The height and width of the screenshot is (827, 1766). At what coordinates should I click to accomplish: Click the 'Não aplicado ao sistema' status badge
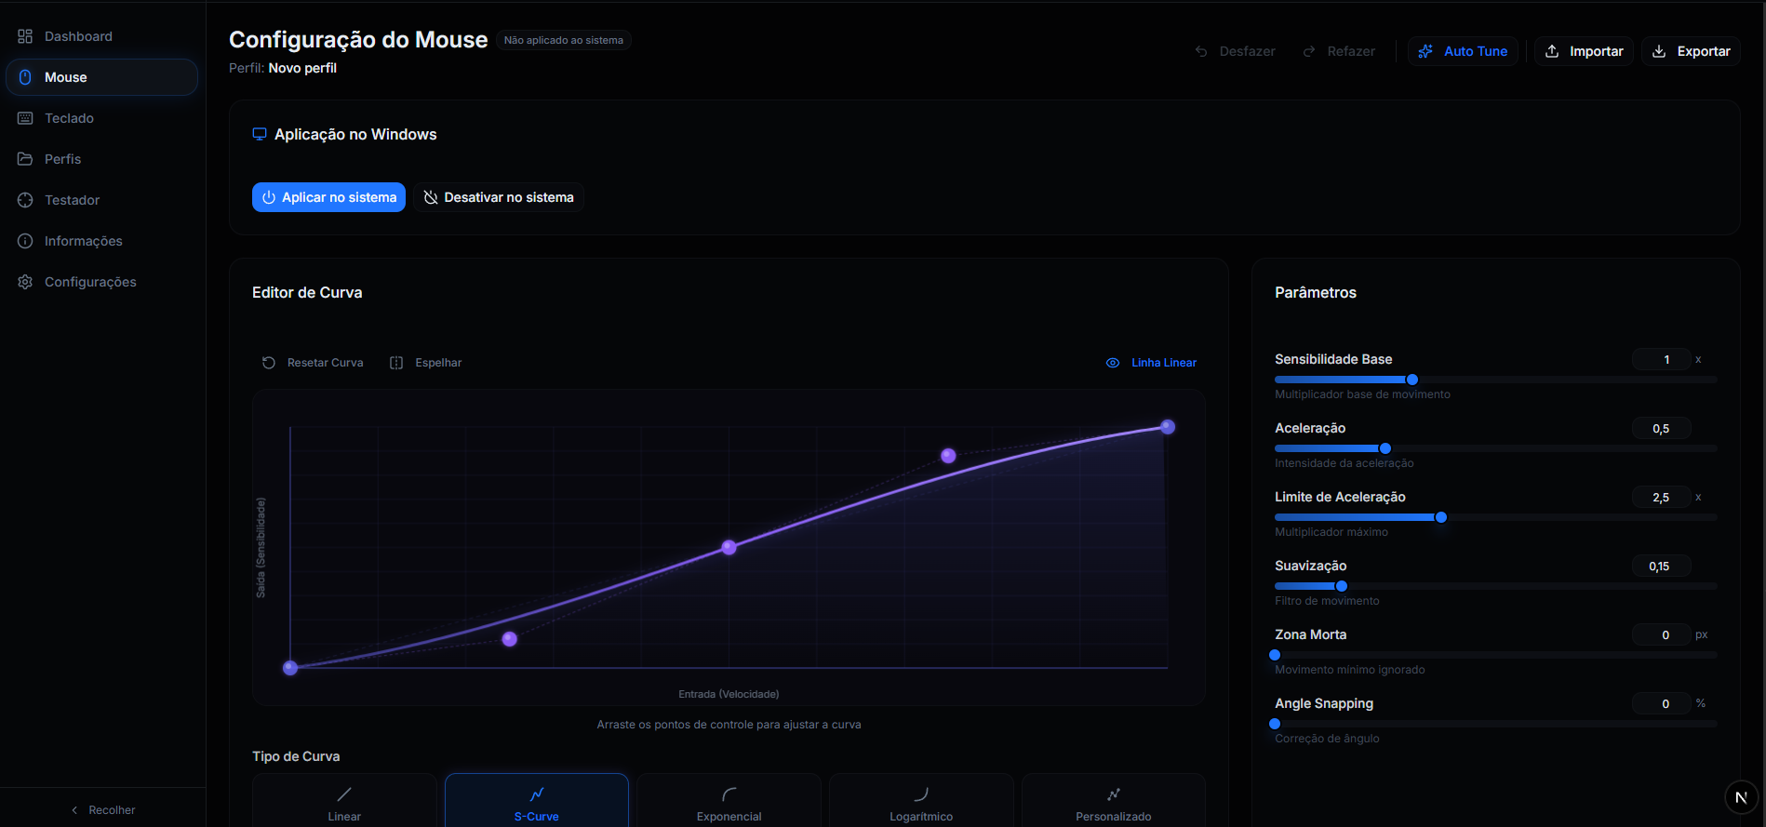(x=564, y=40)
